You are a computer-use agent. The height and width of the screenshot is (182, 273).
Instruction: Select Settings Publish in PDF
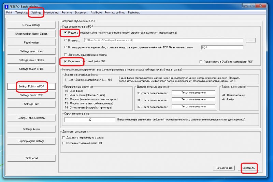coord(31,86)
